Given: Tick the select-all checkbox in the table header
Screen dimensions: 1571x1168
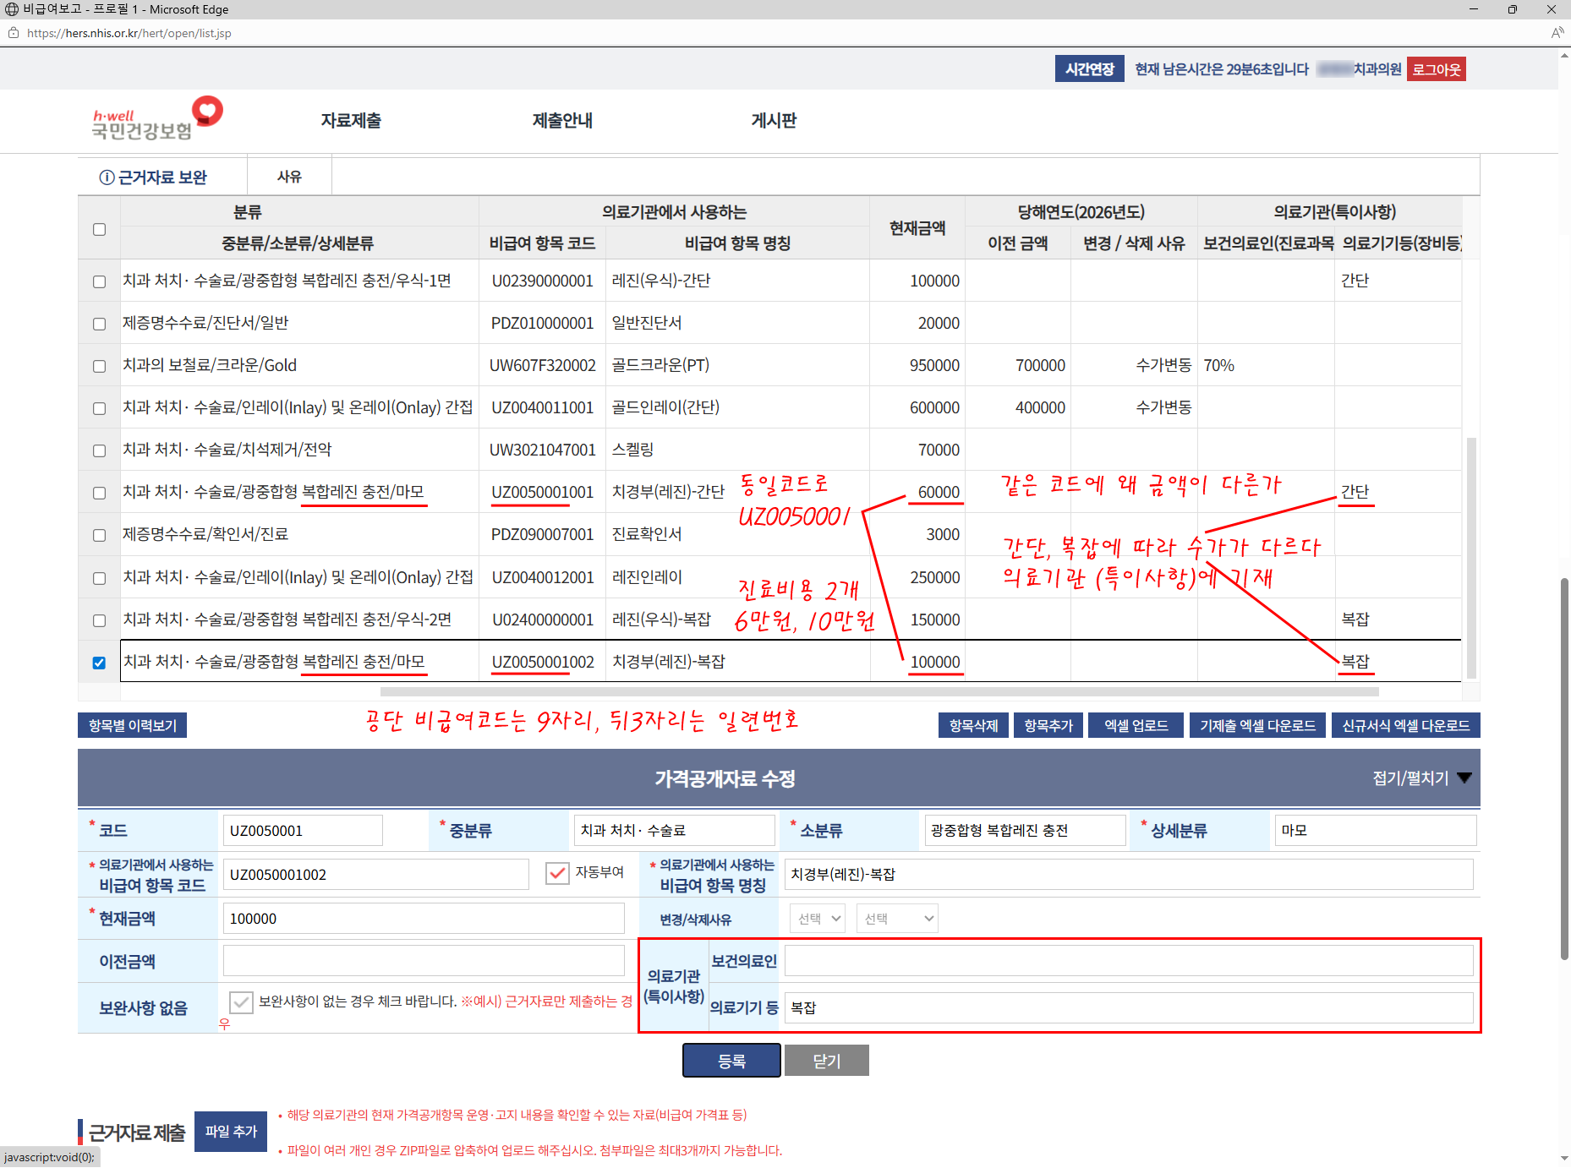Looking at the screenshot, I should tap(99, 229).
